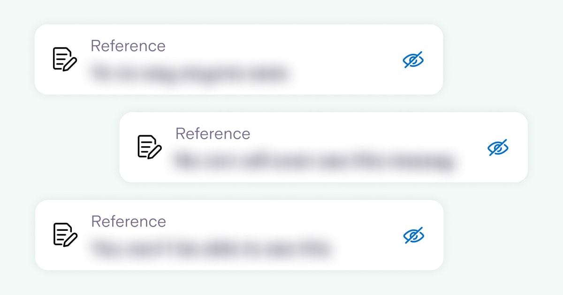Reveal the hidden text in the second Reference card
This screenshot has width=563, height=295.
(498, 147)
